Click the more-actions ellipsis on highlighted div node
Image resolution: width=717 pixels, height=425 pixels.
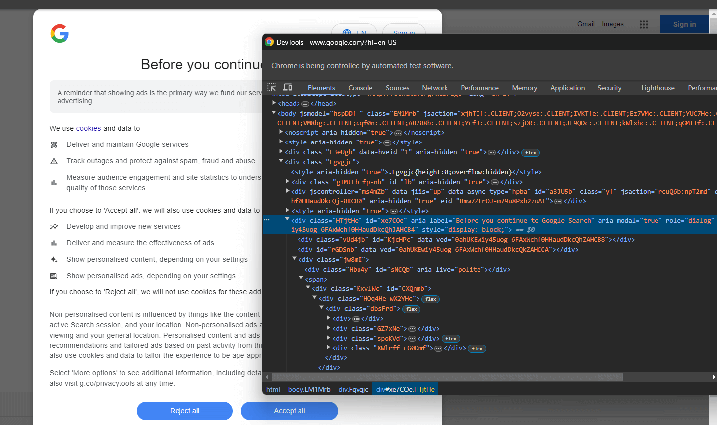[266, 220]
